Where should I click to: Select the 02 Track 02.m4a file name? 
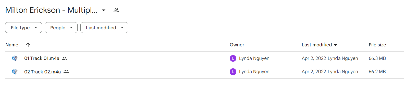42,72
